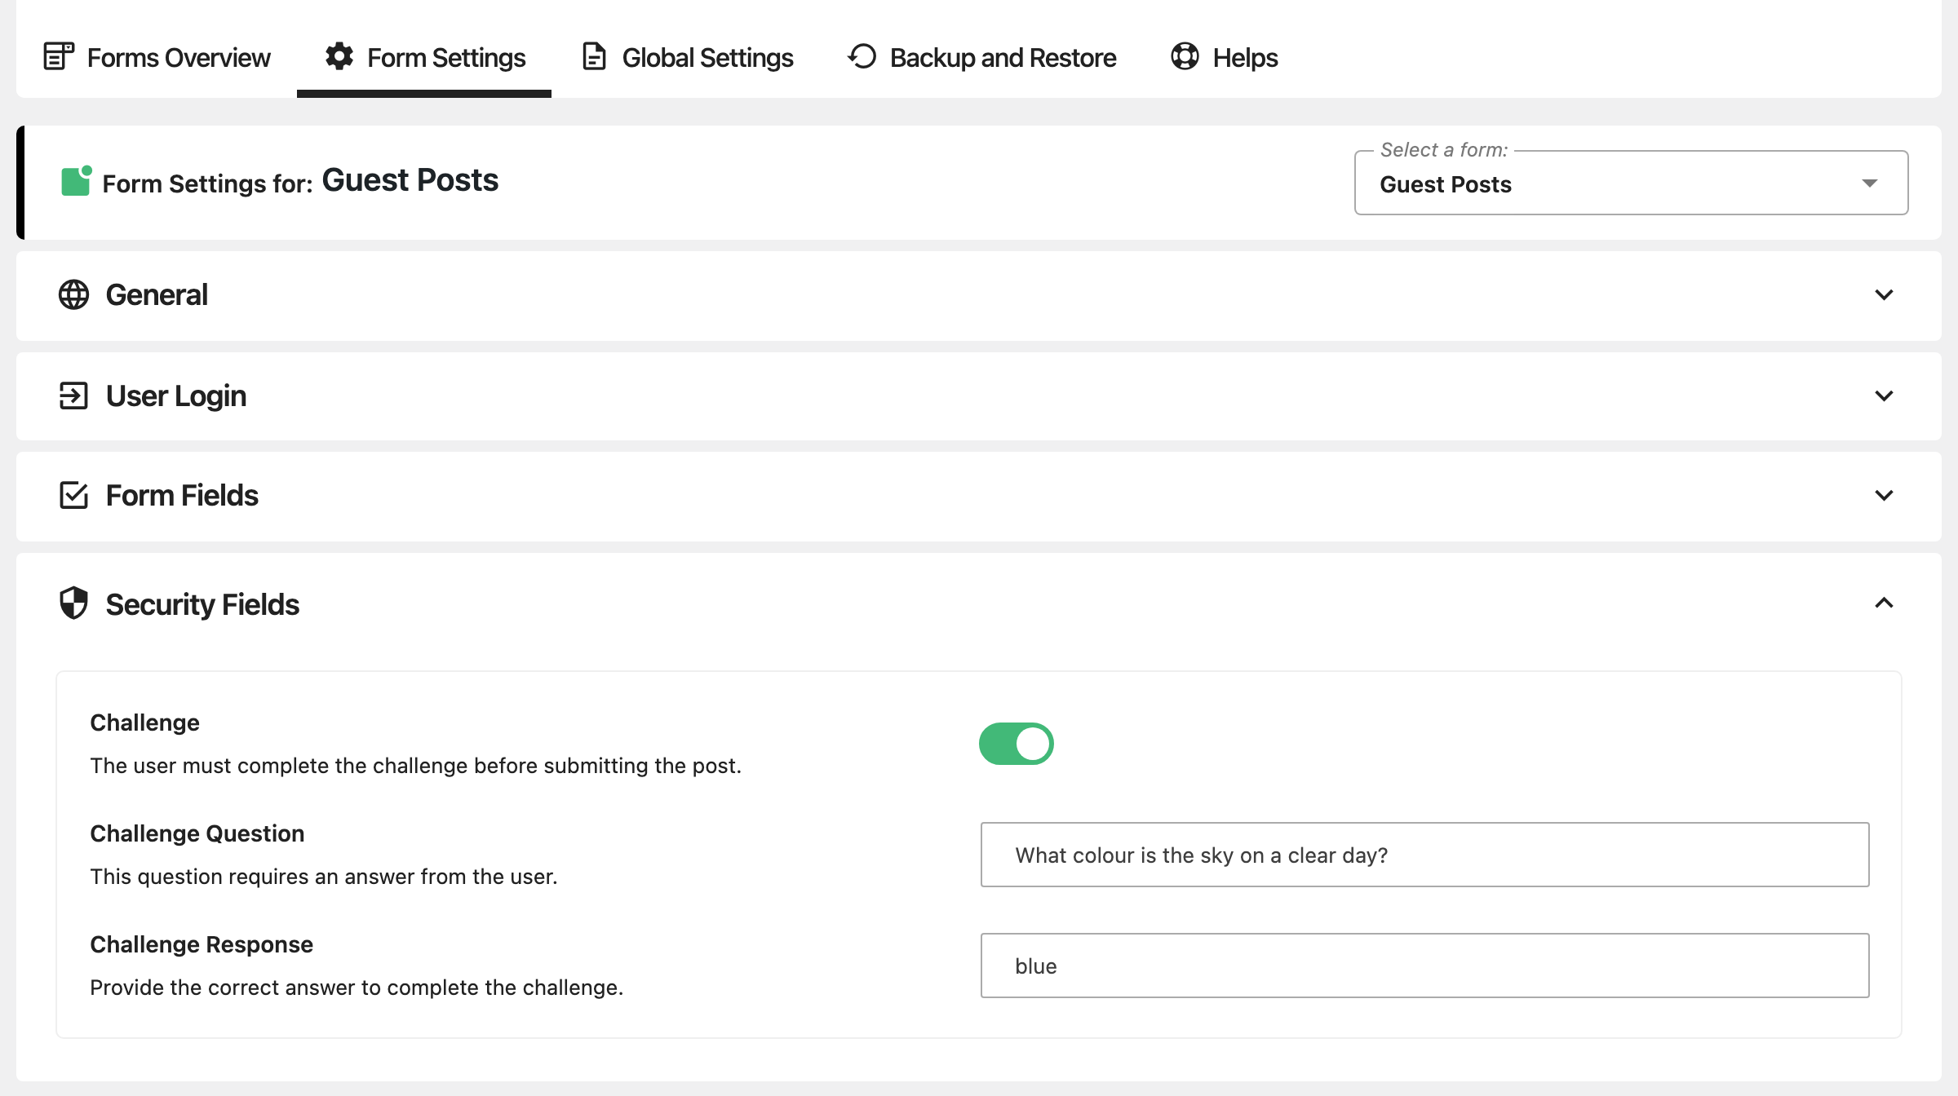Click the General globe icon
Image resolution: width=1958 pixels, height=1096 pixels.
(73, 294)
